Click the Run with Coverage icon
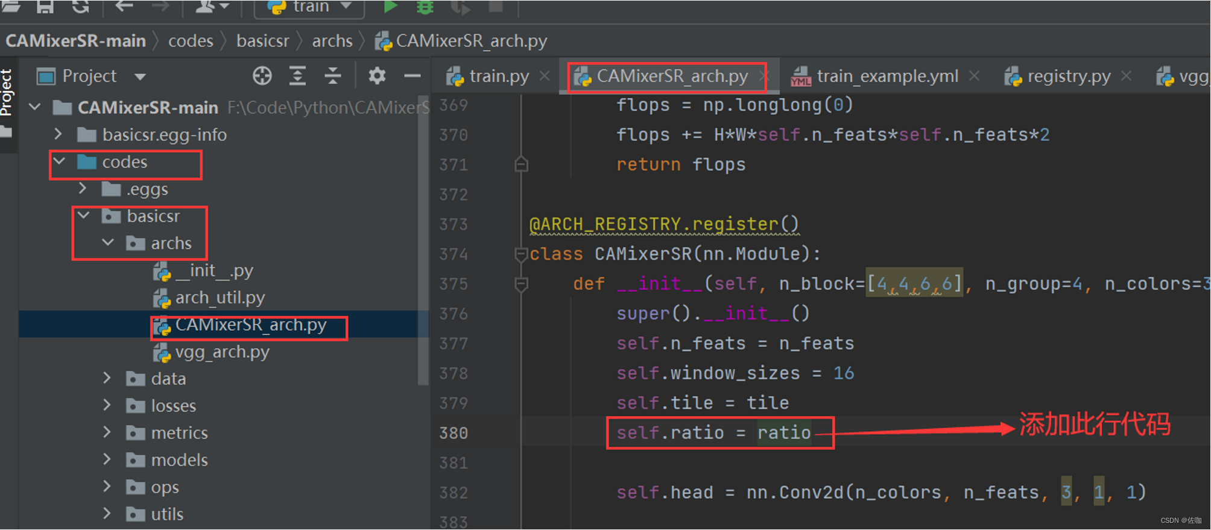 (460, 7)
